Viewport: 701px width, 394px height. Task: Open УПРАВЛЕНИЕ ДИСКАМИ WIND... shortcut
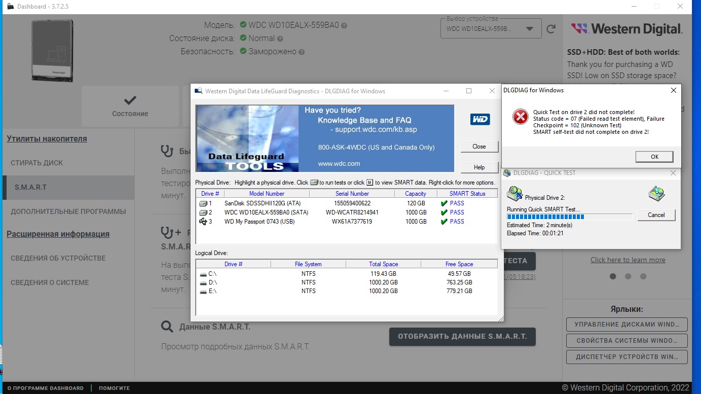[x=627, y=325]
